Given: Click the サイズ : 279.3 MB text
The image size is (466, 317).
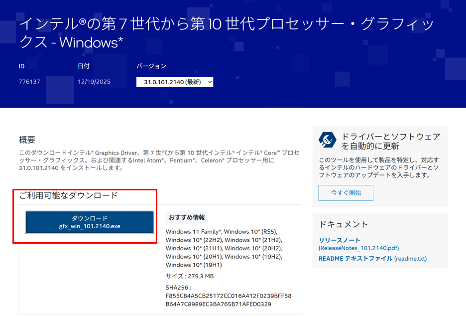Looking at the screenshot, I should coord(190,276).
